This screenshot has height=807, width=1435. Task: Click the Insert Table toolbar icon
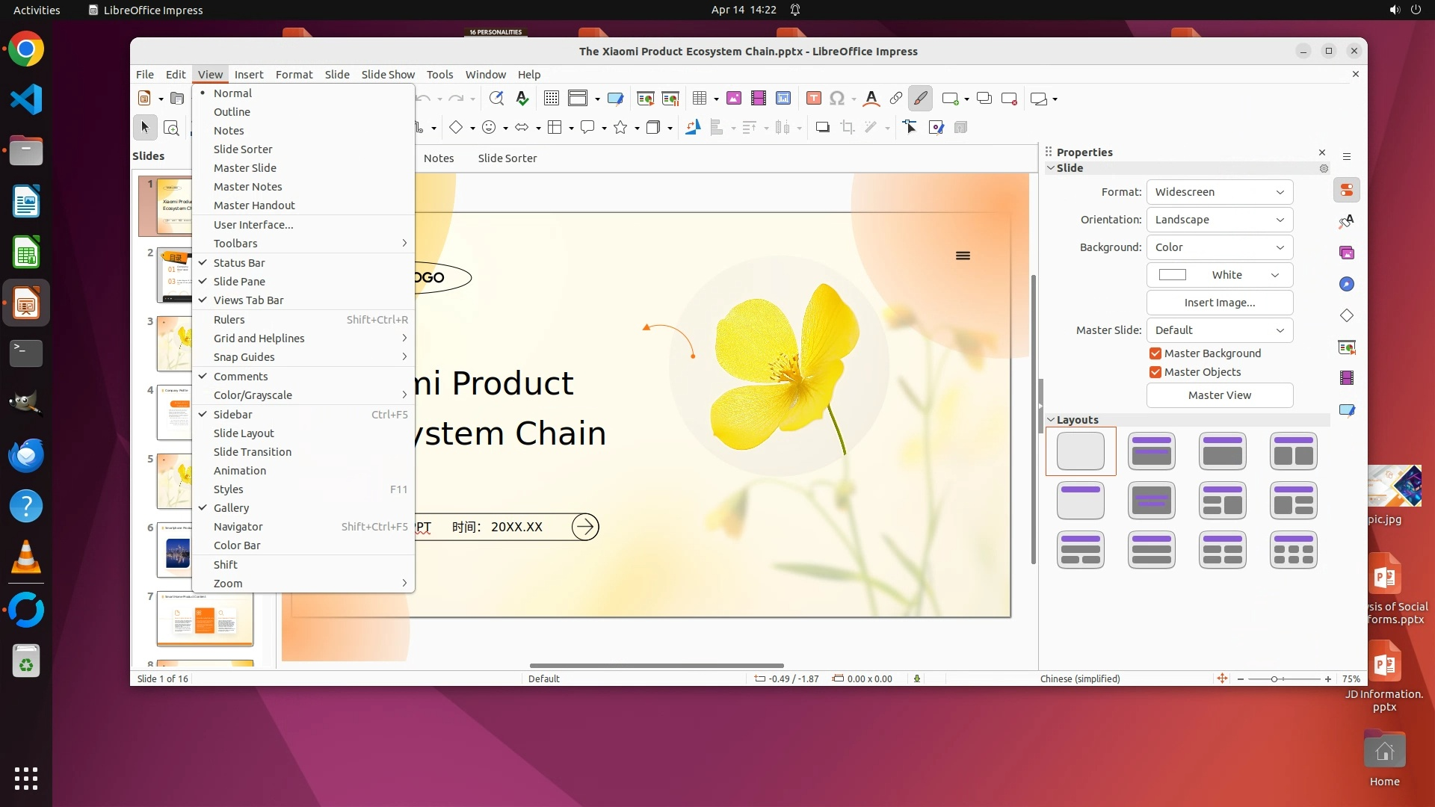pos(700,99)
